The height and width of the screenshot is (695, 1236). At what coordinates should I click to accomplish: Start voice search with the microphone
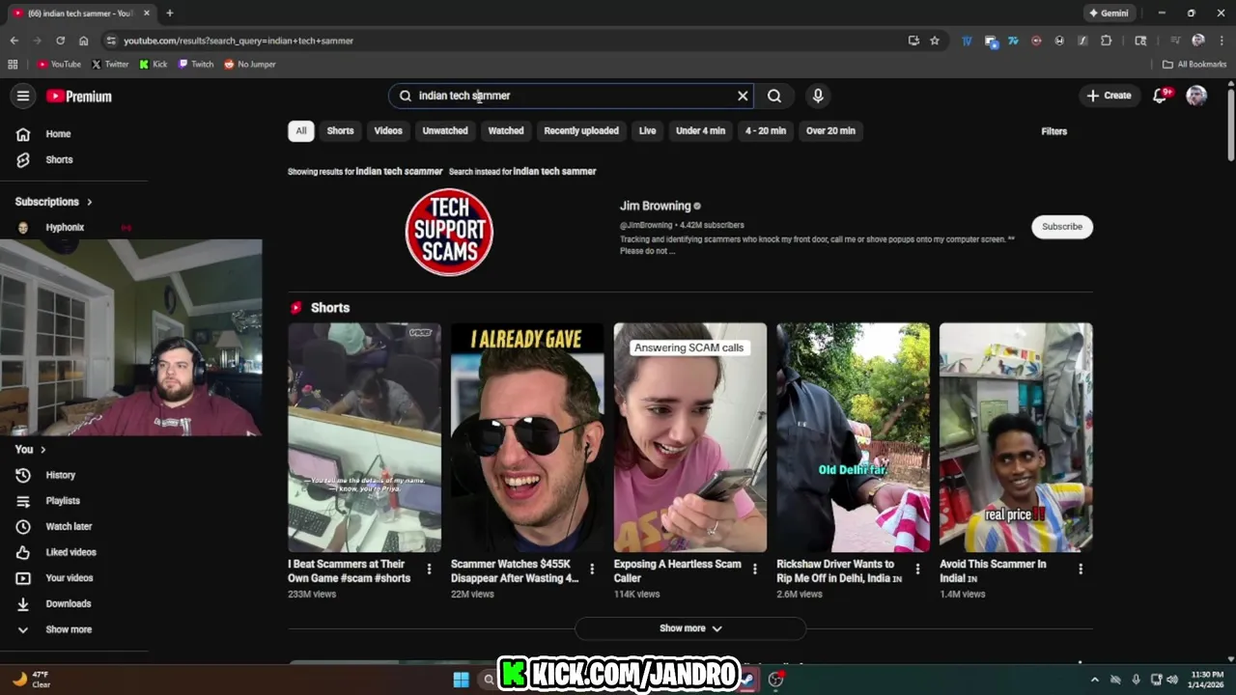click(818, 96)
